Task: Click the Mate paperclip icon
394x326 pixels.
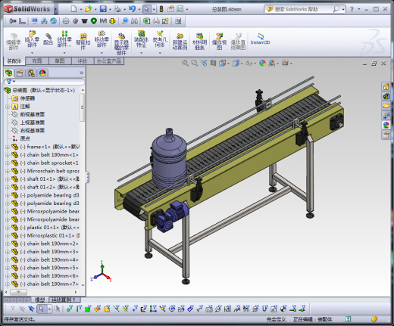Action: [x=48, y=39]
